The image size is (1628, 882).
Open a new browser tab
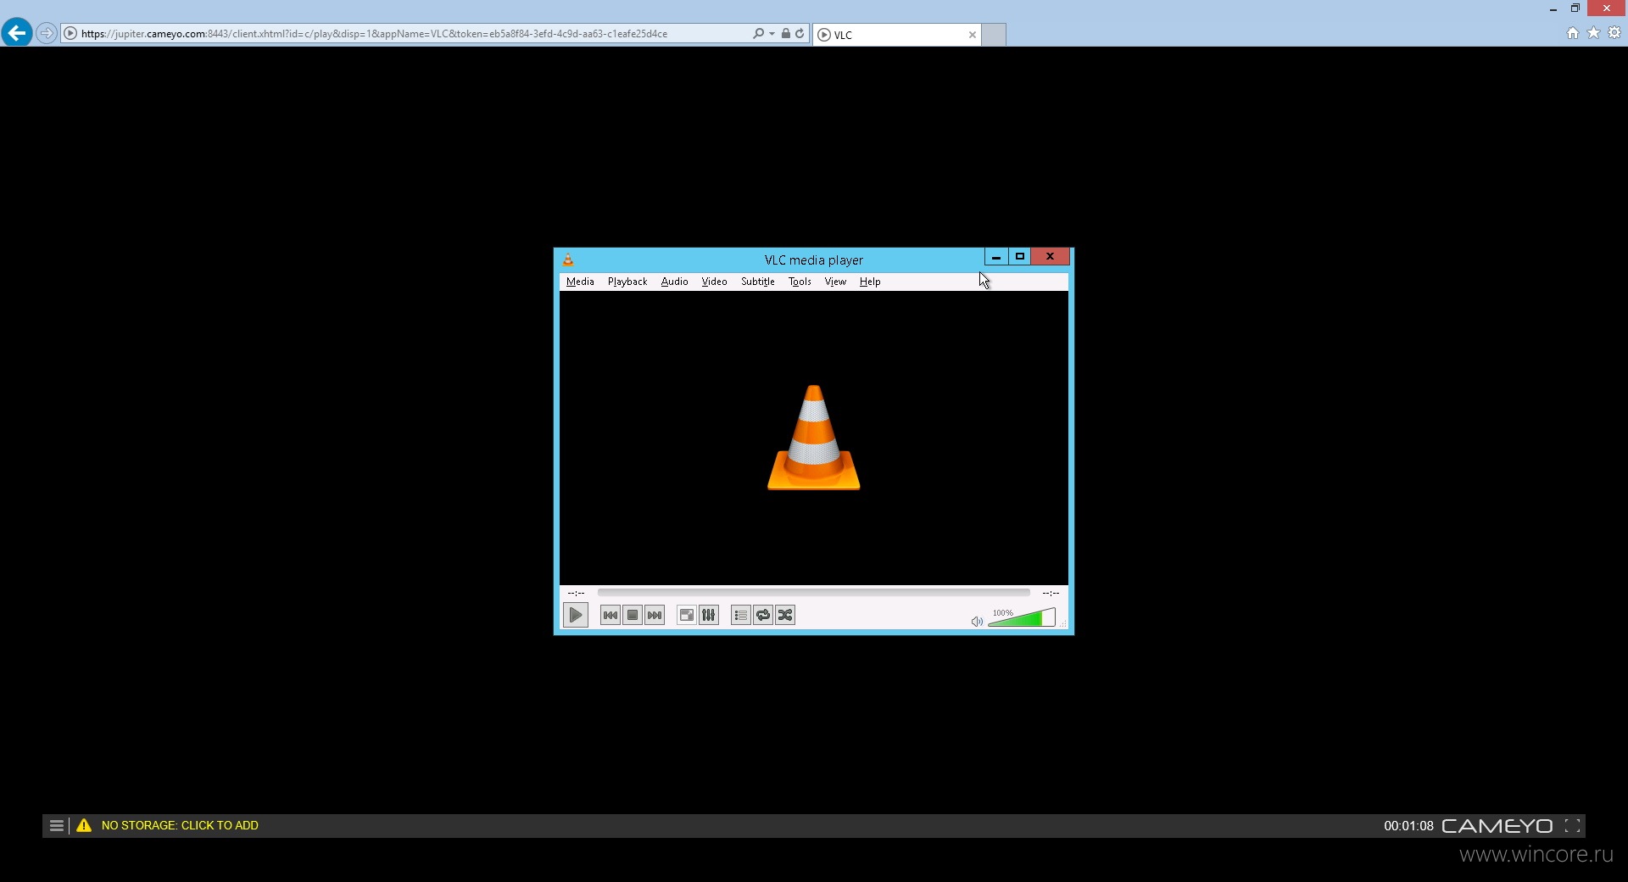[x=994, y=35]
